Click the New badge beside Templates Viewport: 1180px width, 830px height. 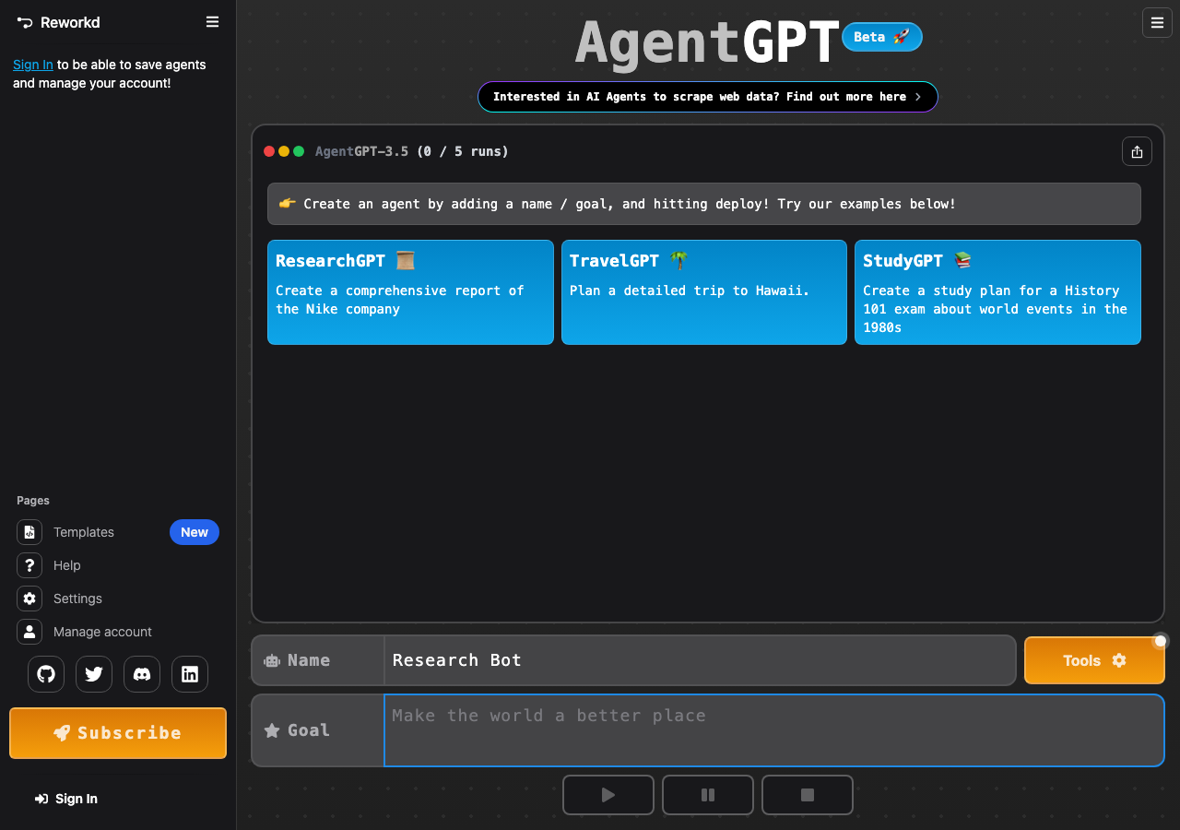pyautogui.click(x=195, y=532)
